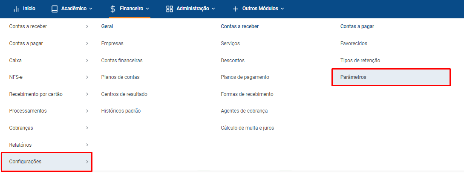Expand the Outros Módulos dropdown chevron
The image size is (464, 174).
(282, 9)
